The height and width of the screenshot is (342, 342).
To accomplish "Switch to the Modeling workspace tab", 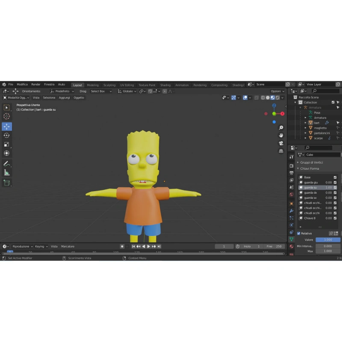I will [x=93, y=85].
